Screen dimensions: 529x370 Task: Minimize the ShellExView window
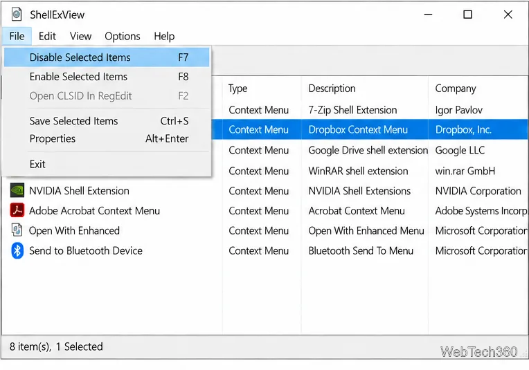click(428, 15)
